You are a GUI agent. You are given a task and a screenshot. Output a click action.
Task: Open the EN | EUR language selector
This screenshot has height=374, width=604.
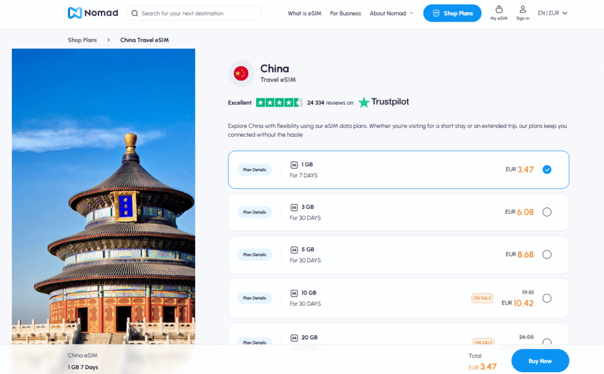[552, 12]
